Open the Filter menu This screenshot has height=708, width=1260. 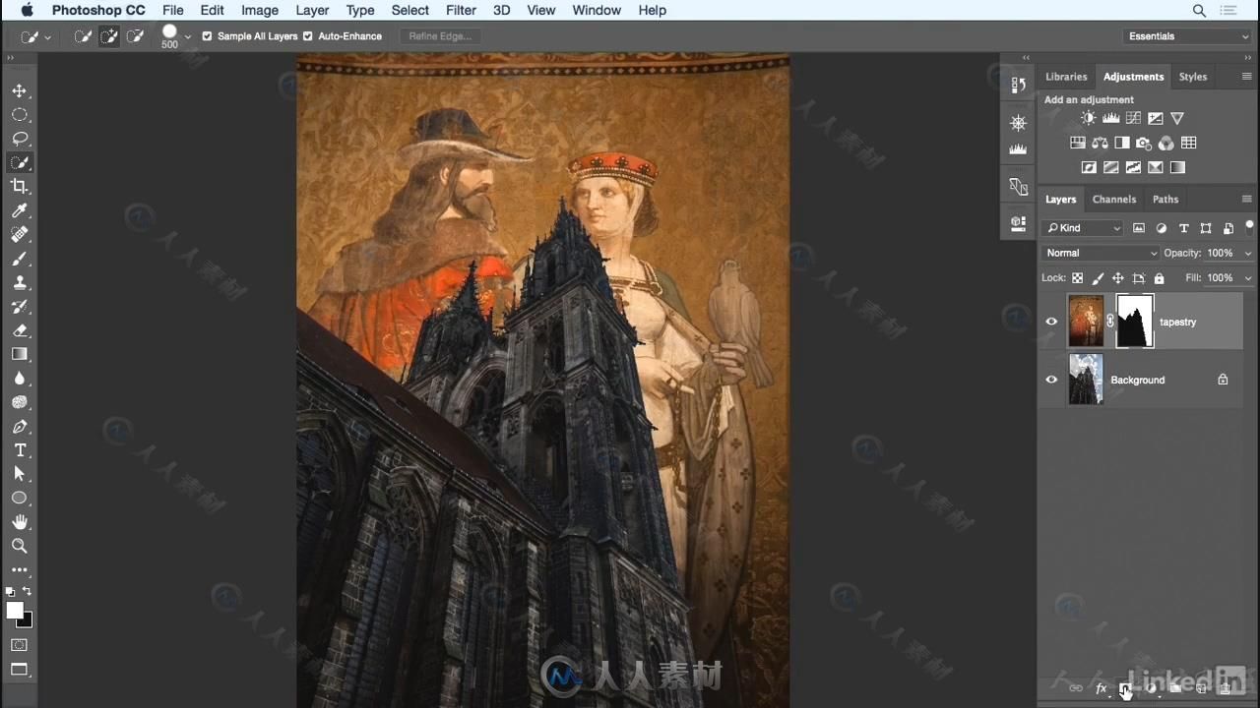click(461, 10)
